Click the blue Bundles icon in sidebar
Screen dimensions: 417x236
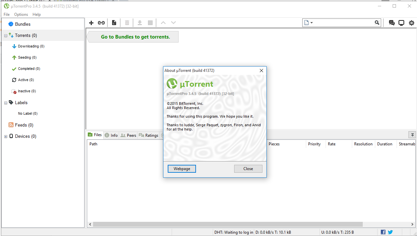pos(11,24)
